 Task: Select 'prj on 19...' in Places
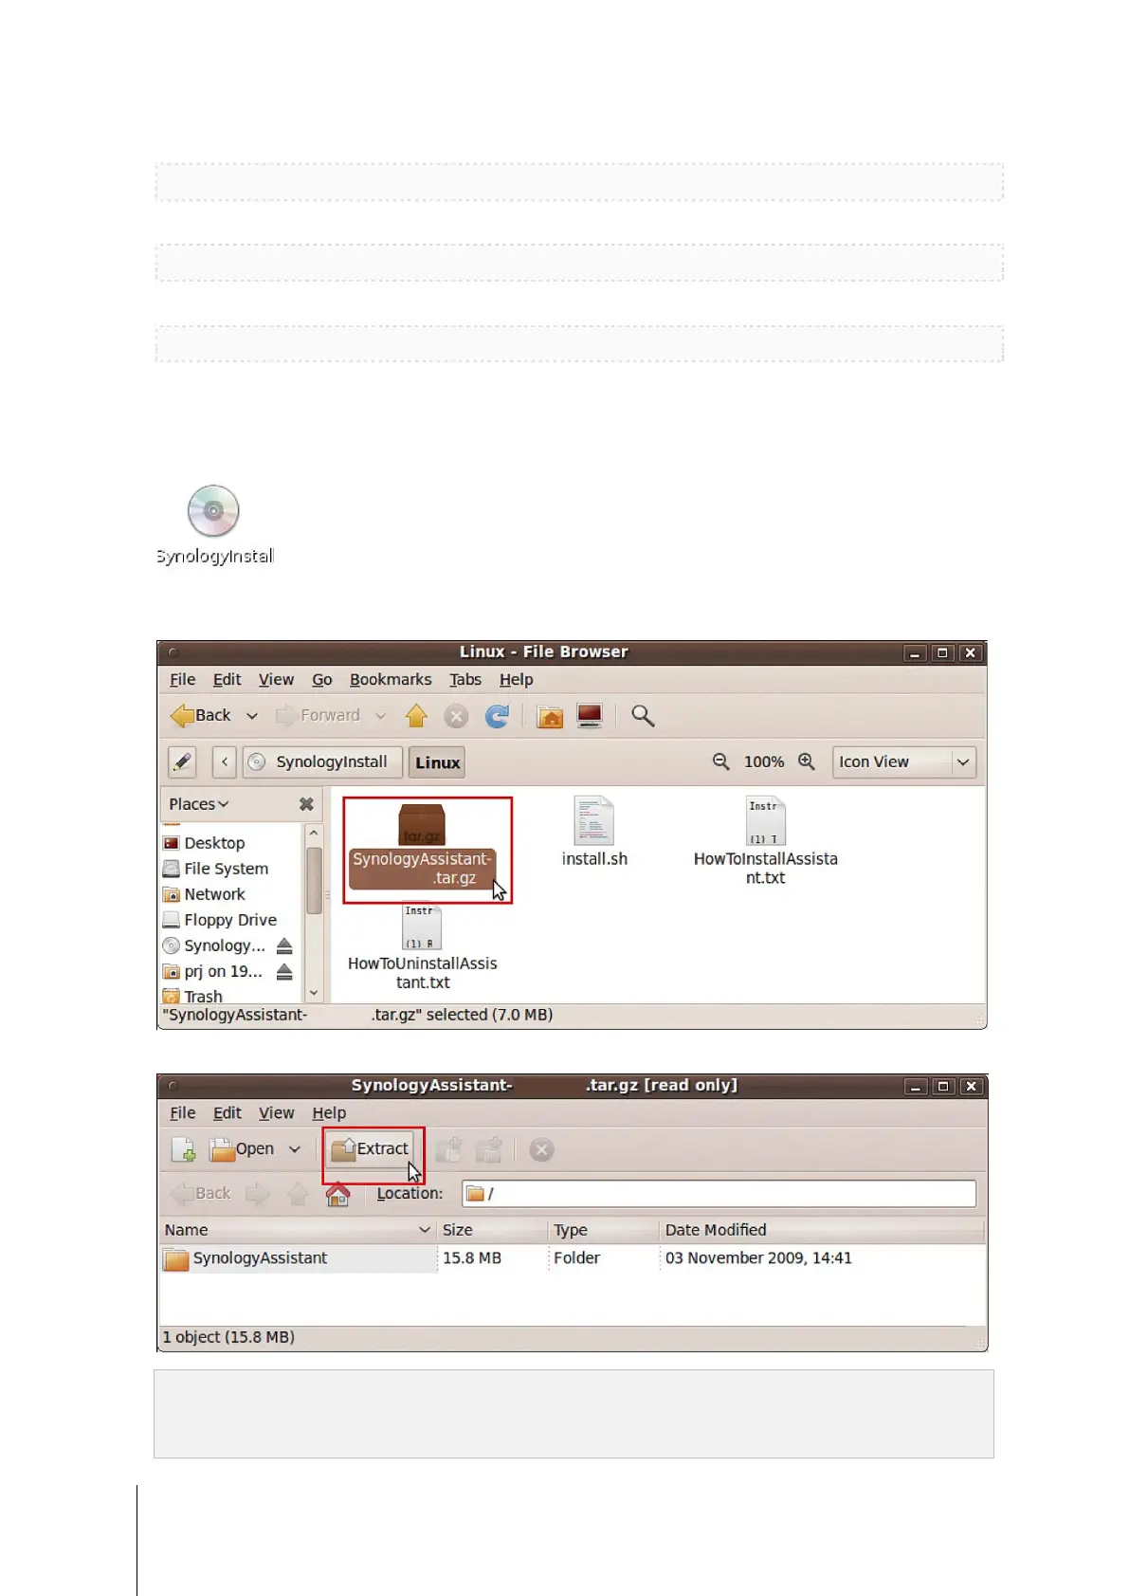(x=213, y=971)
